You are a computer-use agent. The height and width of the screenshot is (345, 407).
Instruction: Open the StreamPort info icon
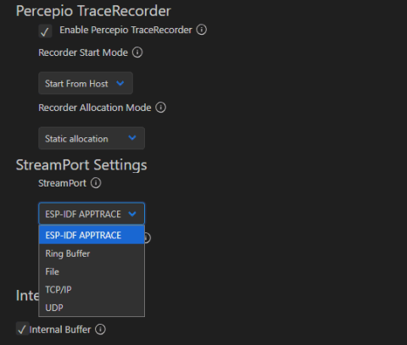[x=96, y=183]
